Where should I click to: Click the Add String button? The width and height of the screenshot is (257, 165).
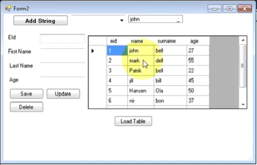pos(40,20)
